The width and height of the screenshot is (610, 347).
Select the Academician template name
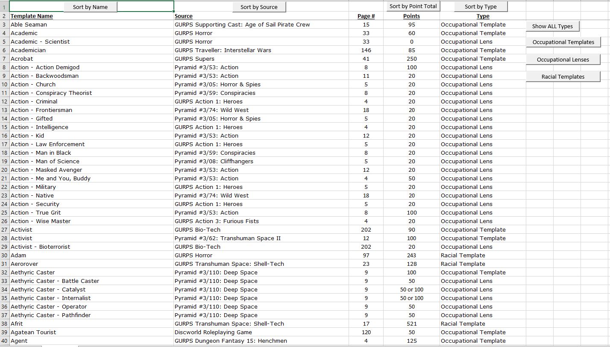tap(91, 50)
